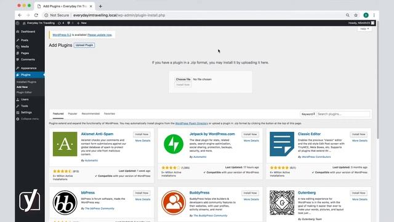The image size is (394, 222).
Task: Click the BuddyPress plugin logo
Action: 174,203
